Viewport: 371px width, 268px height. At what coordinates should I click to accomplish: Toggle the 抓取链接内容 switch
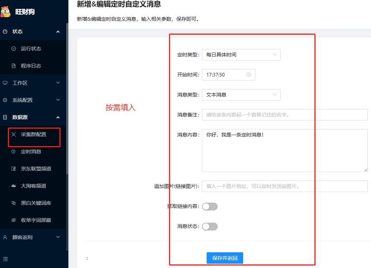tap(210, 206)
